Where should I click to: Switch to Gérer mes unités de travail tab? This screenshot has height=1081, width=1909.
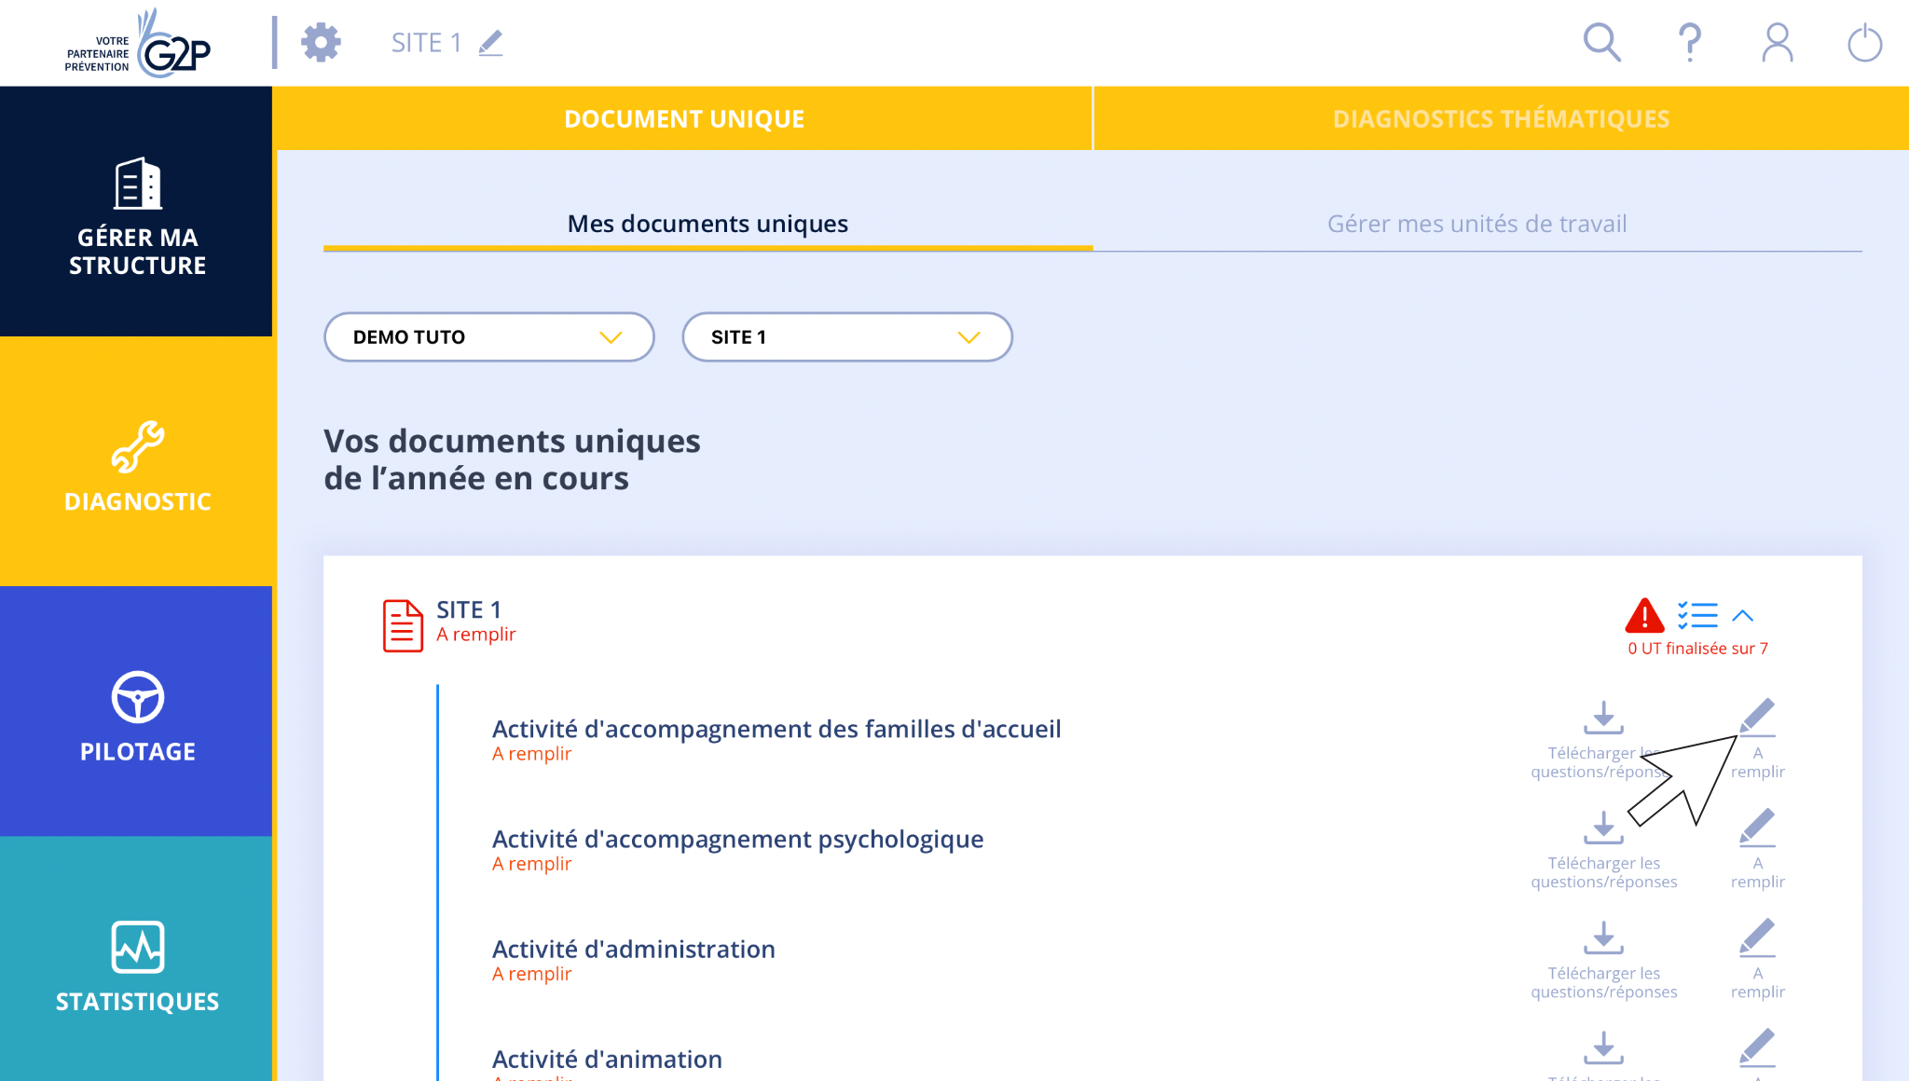pos(1476,224)
